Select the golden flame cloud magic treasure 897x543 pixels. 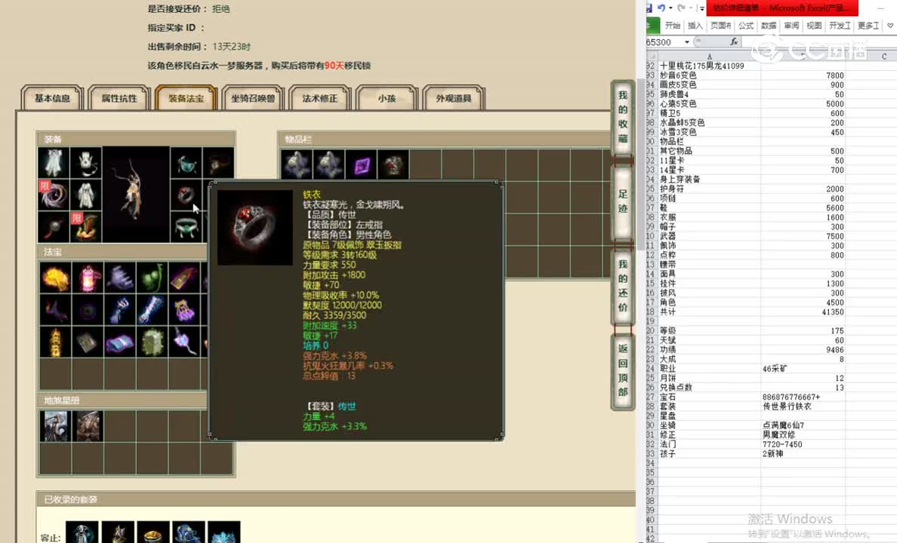pyautogui.click(x=55, y=278)
